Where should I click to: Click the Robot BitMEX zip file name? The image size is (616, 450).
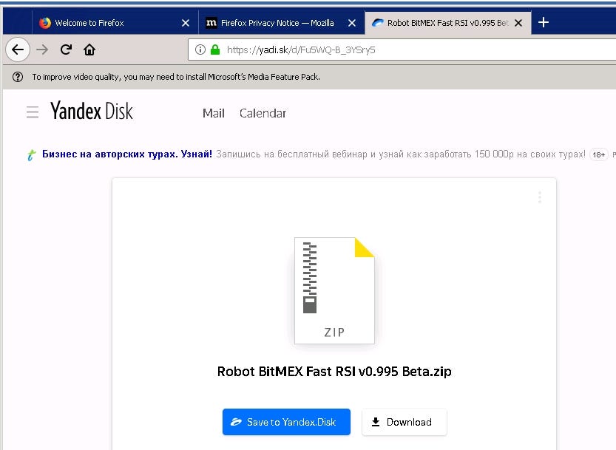tap(334, 372)
